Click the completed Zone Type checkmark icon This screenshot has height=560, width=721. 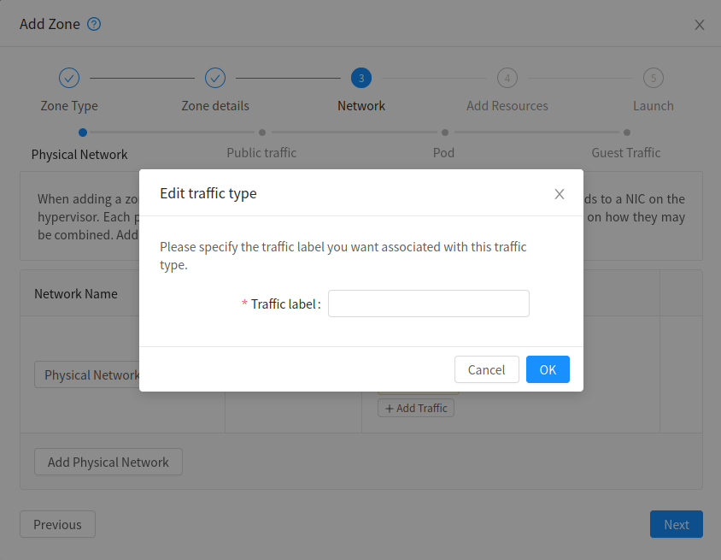[x=68, y=77]
